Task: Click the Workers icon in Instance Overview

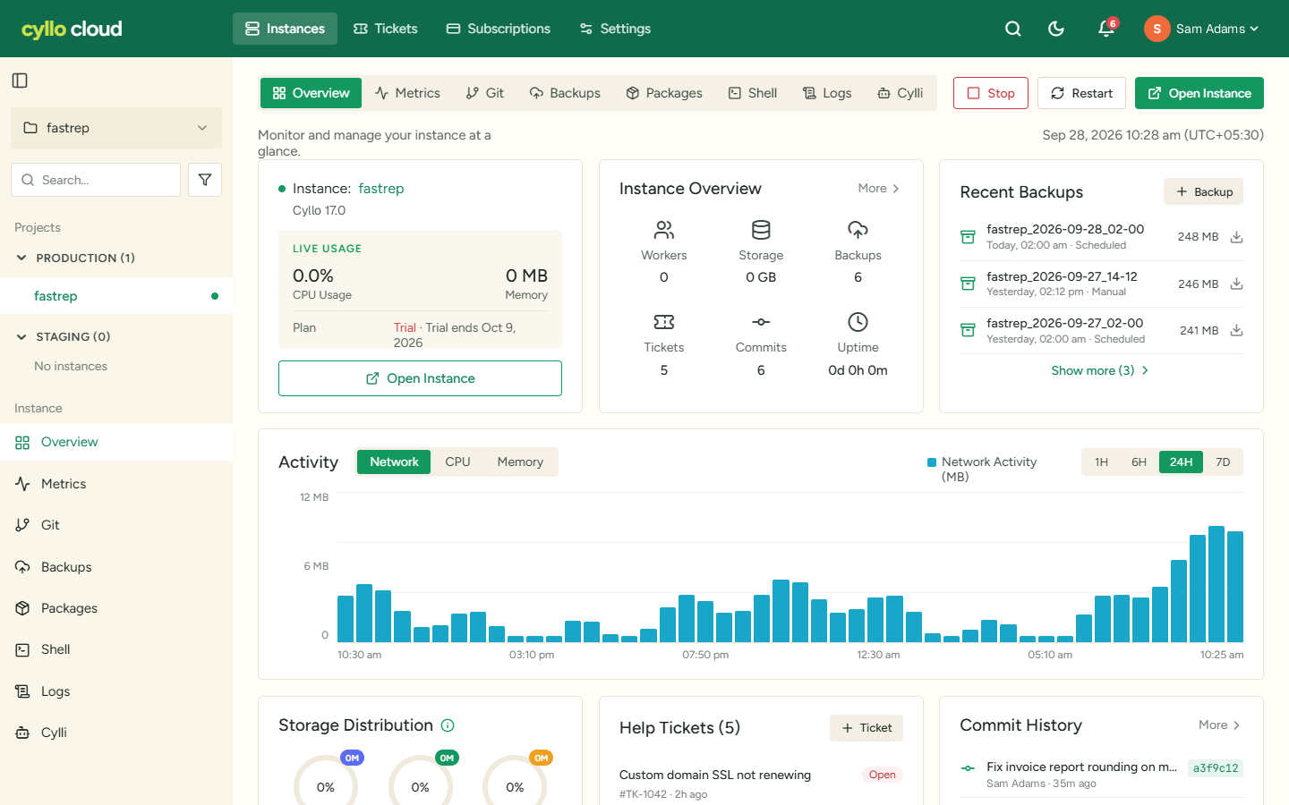Action: pyautogui.click(x=664, y=230)
